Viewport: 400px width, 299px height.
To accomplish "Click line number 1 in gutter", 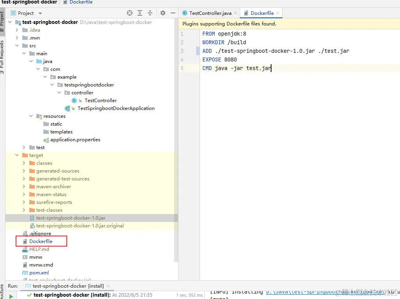I will click(x=182, y=34).
